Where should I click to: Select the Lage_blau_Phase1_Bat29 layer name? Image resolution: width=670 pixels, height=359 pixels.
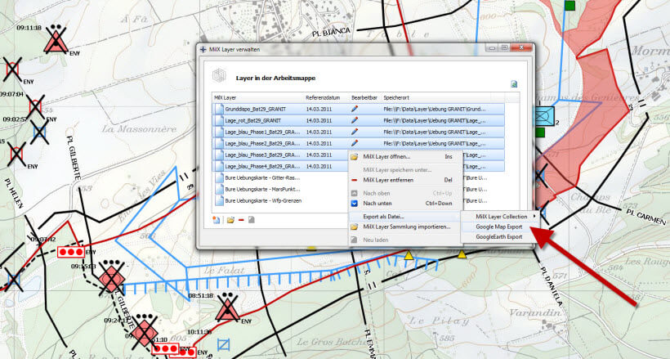click(262, 132)
